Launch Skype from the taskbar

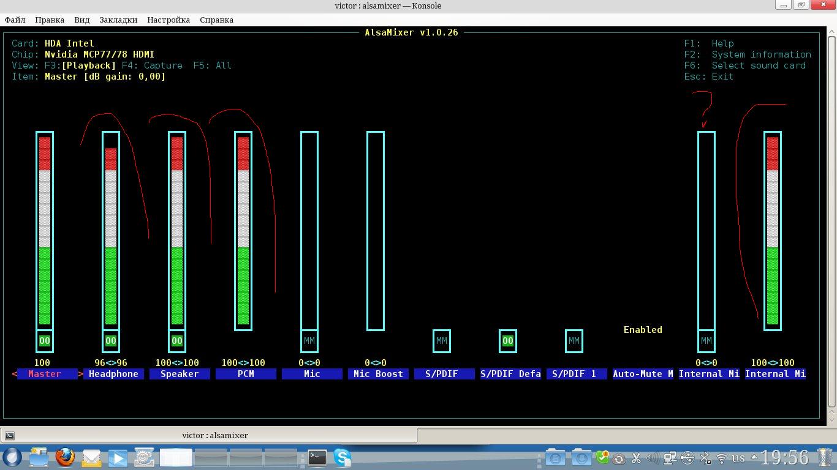[x=343, y=457]
